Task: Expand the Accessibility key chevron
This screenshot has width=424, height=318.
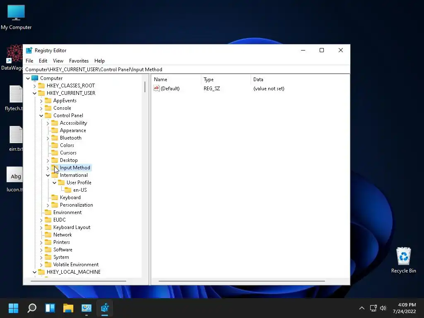Action: 48,123
